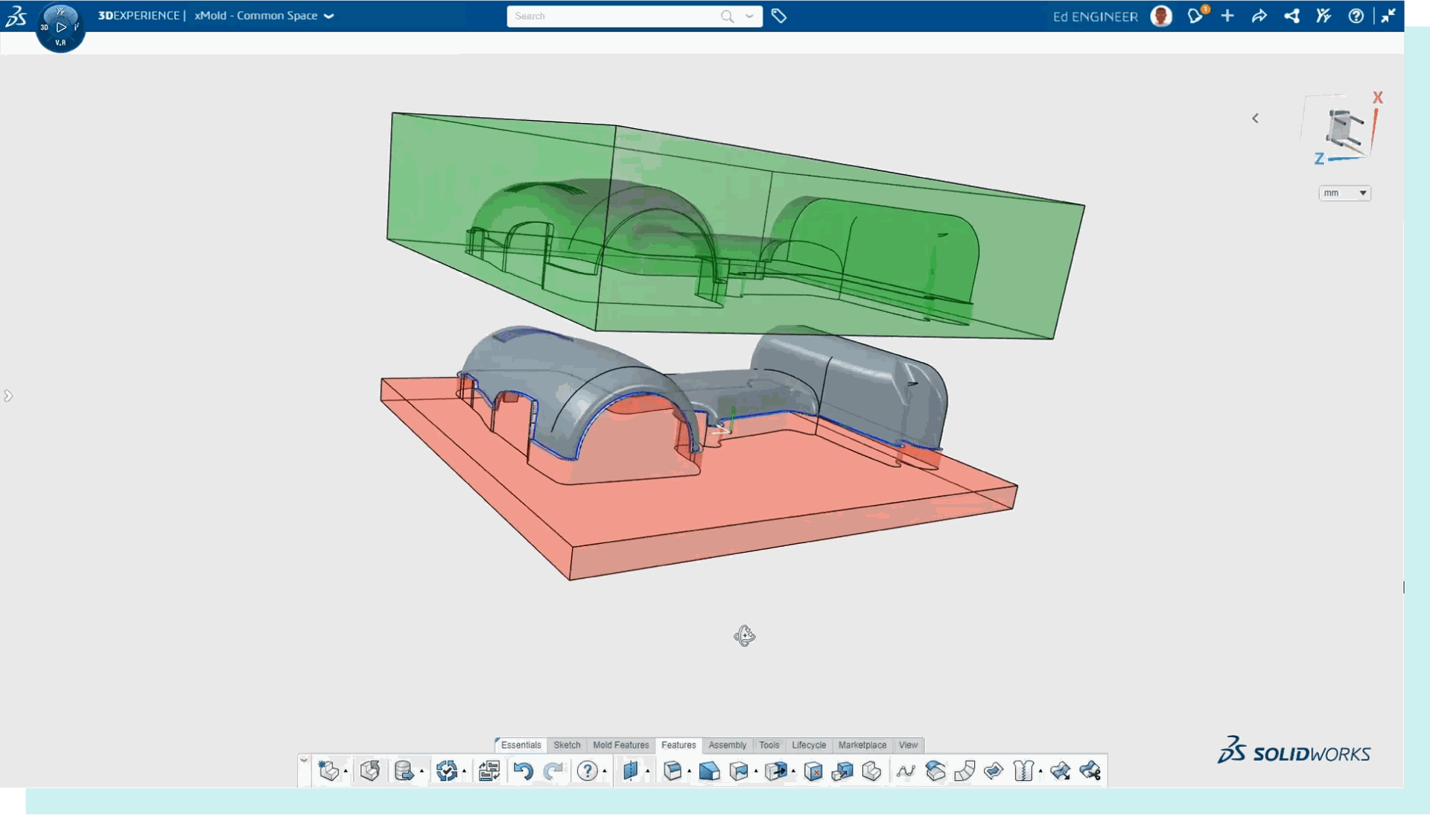
Task: Open Help from the Features toolbar
Action: (x=587, y=771)
